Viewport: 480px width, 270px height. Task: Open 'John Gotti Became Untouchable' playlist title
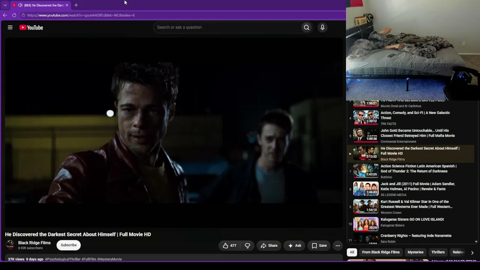[x=418, y=133]
